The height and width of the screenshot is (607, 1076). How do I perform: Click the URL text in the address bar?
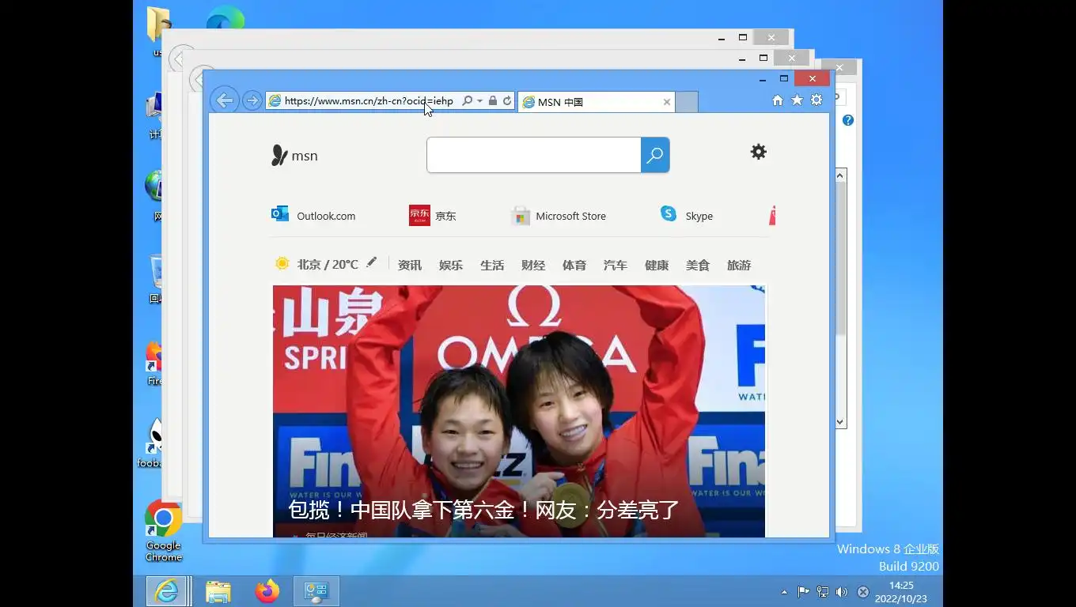[369, 101]
